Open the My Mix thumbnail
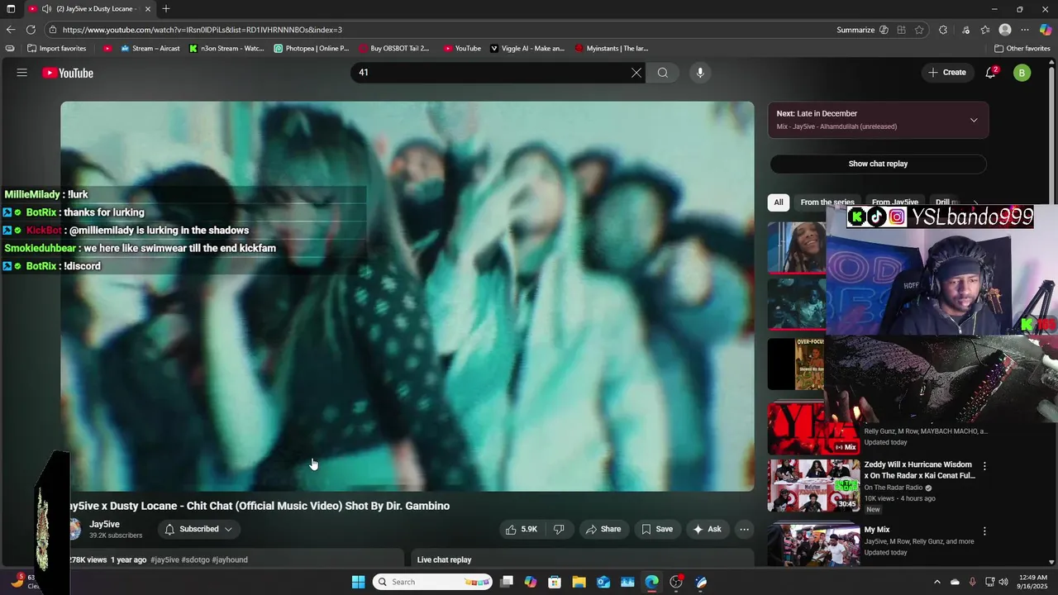This screenshot has width=1058, height=595. [x=813, y=545]
